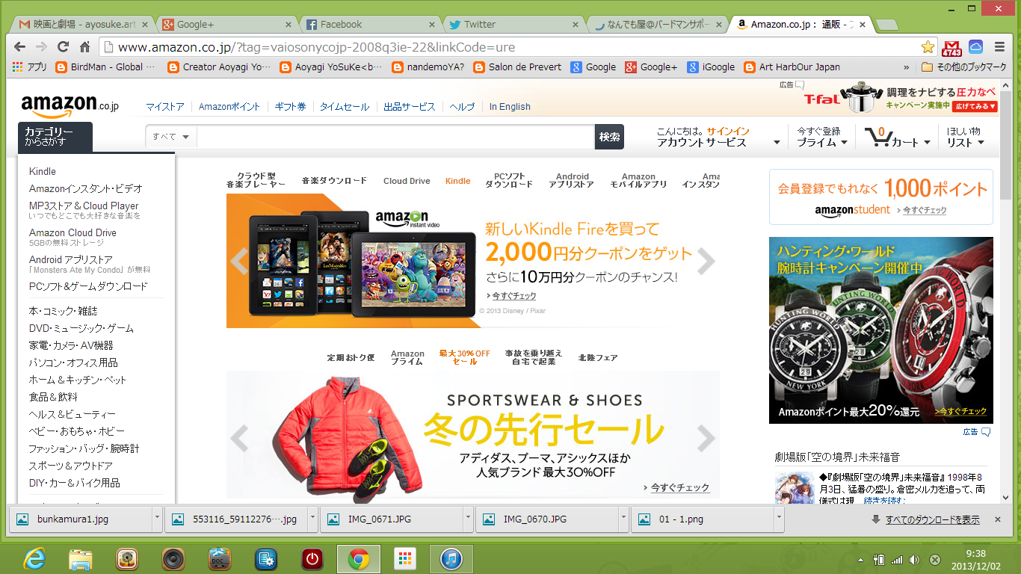
Task: Click すべてのダウンロードを表示 link
Action: 932,519
